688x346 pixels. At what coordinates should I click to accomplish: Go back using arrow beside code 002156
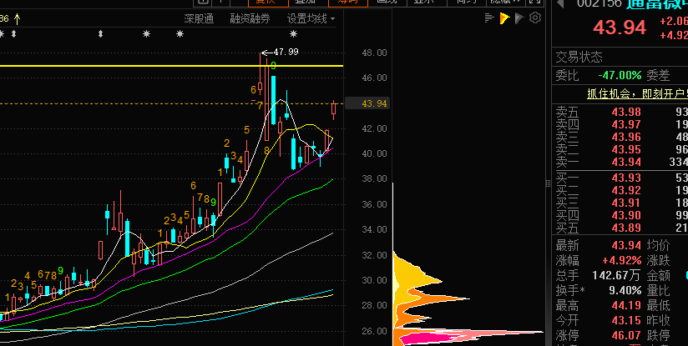560,3
